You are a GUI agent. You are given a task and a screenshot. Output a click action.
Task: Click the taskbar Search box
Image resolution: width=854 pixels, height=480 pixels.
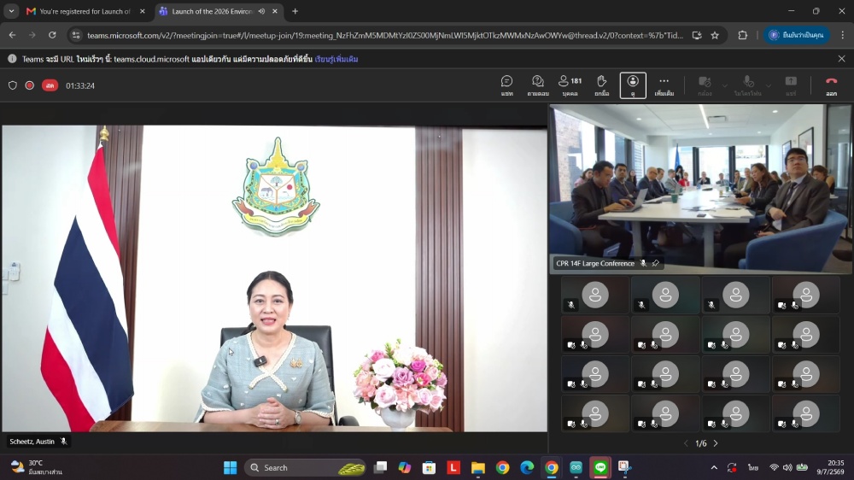[305, 467]
